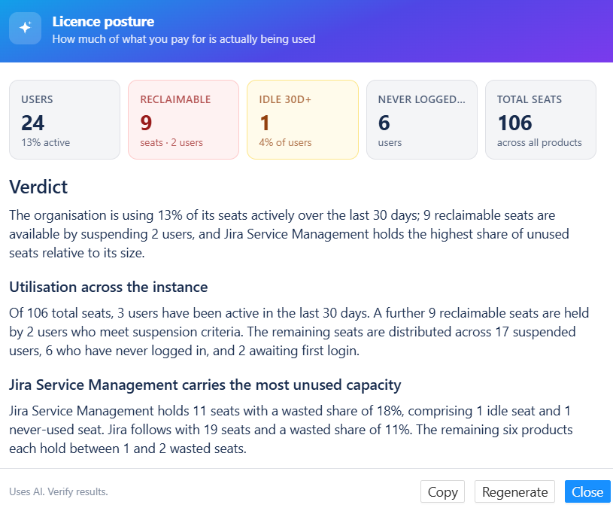Click the 'Jira Service Management carries' heading
The image size is (613, 511).
point(205,385)
